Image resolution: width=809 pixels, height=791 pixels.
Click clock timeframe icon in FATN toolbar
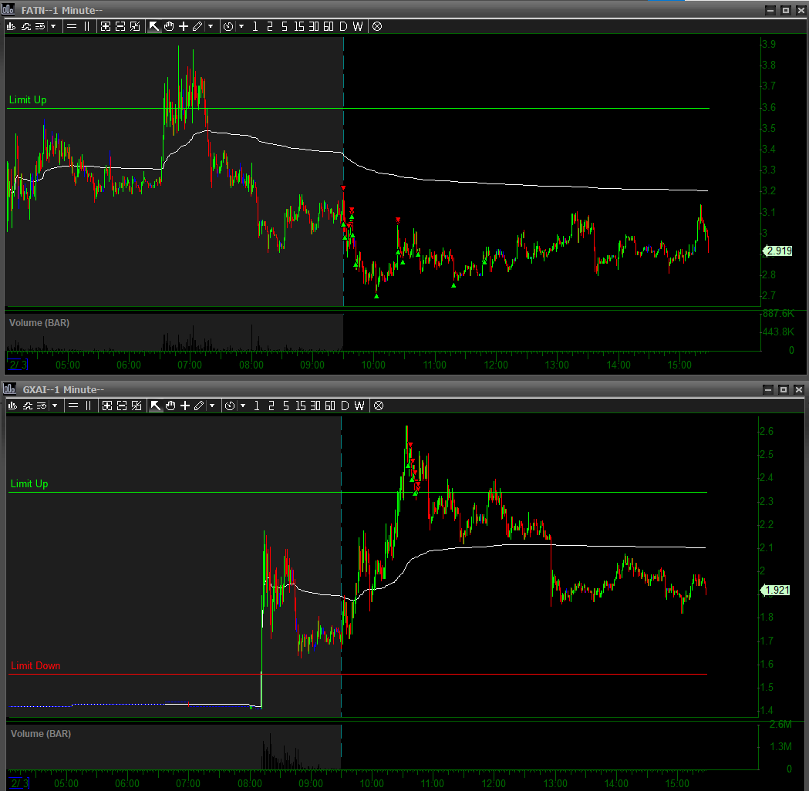tap(228, 26)
